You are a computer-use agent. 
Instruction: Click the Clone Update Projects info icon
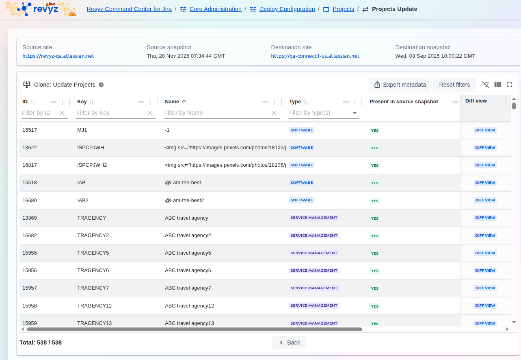[x=101, y=85]
